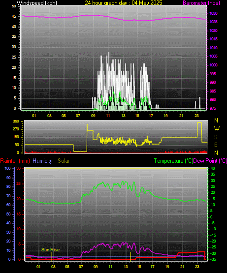The height and width of the screenshot is (273, 227).
Task: Click the green 40 temperature axis value
Action: click(x=213, y=168)
